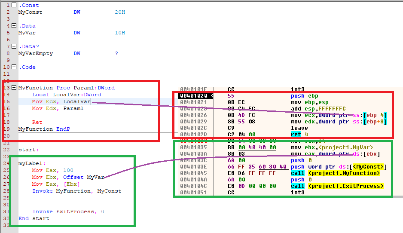Click the Invoke ExitProcess, 0 source line

pos(68,212)
